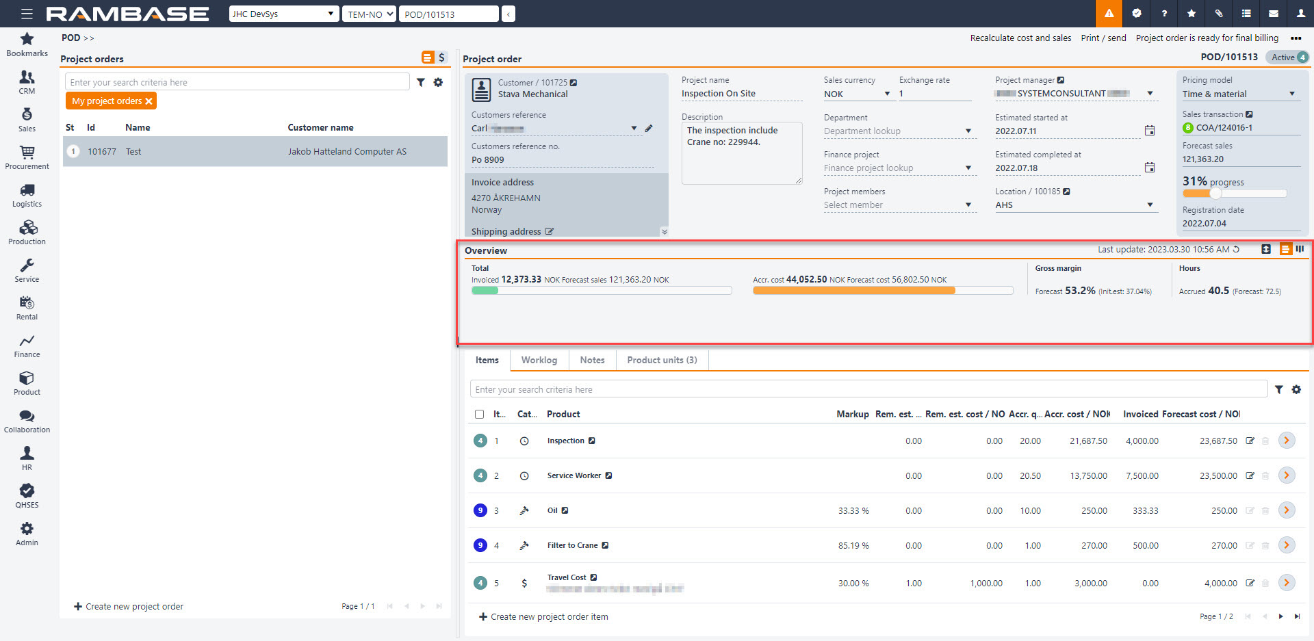Open the Logistics module icon

point(27,190)
